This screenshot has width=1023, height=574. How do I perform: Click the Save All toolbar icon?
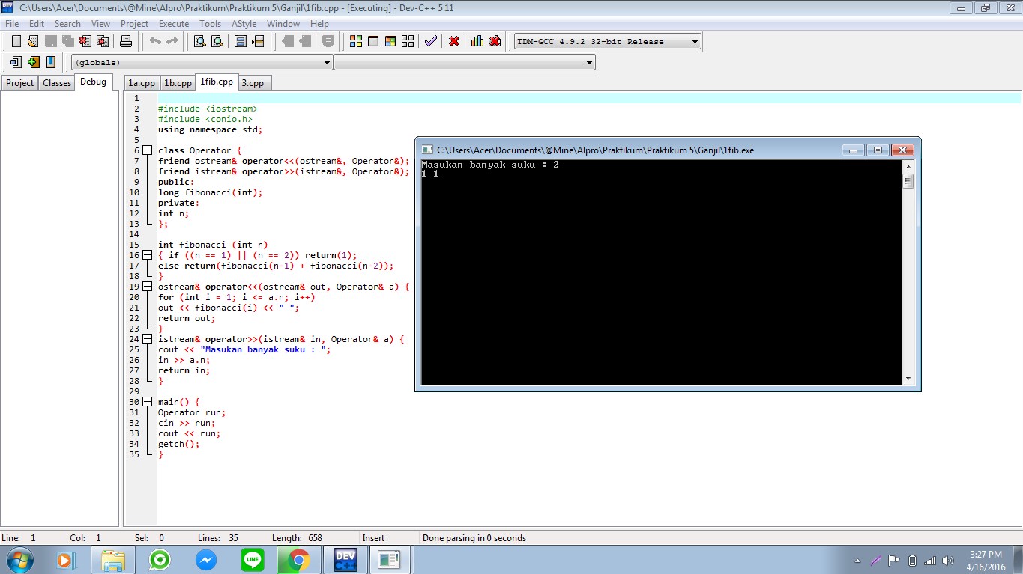click(x=68, y=41)
